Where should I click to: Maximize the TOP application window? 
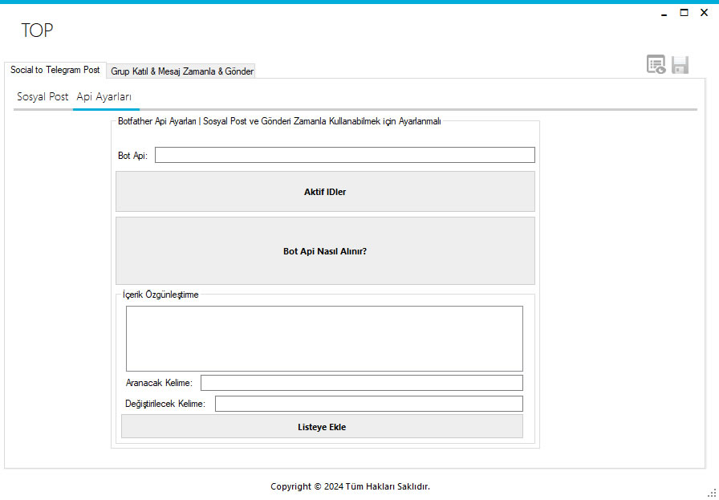tap(684, 13)
